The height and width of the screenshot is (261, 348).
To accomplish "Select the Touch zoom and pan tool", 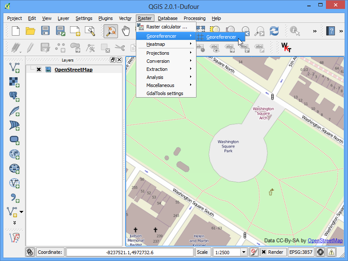I will [x=111, y=31].
